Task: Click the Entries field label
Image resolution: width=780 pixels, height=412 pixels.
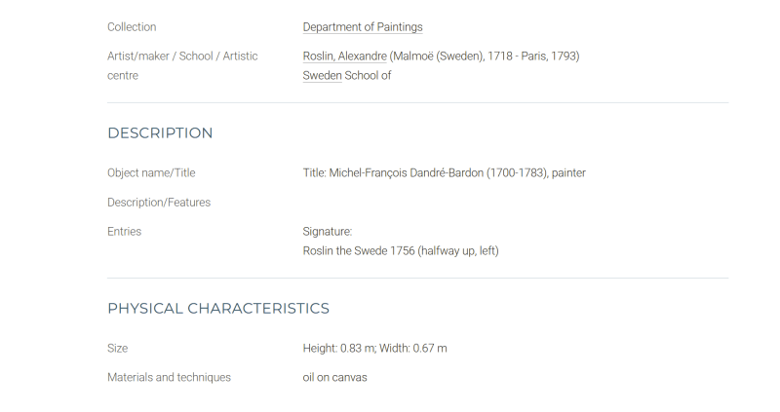Action: pos(125,232)
